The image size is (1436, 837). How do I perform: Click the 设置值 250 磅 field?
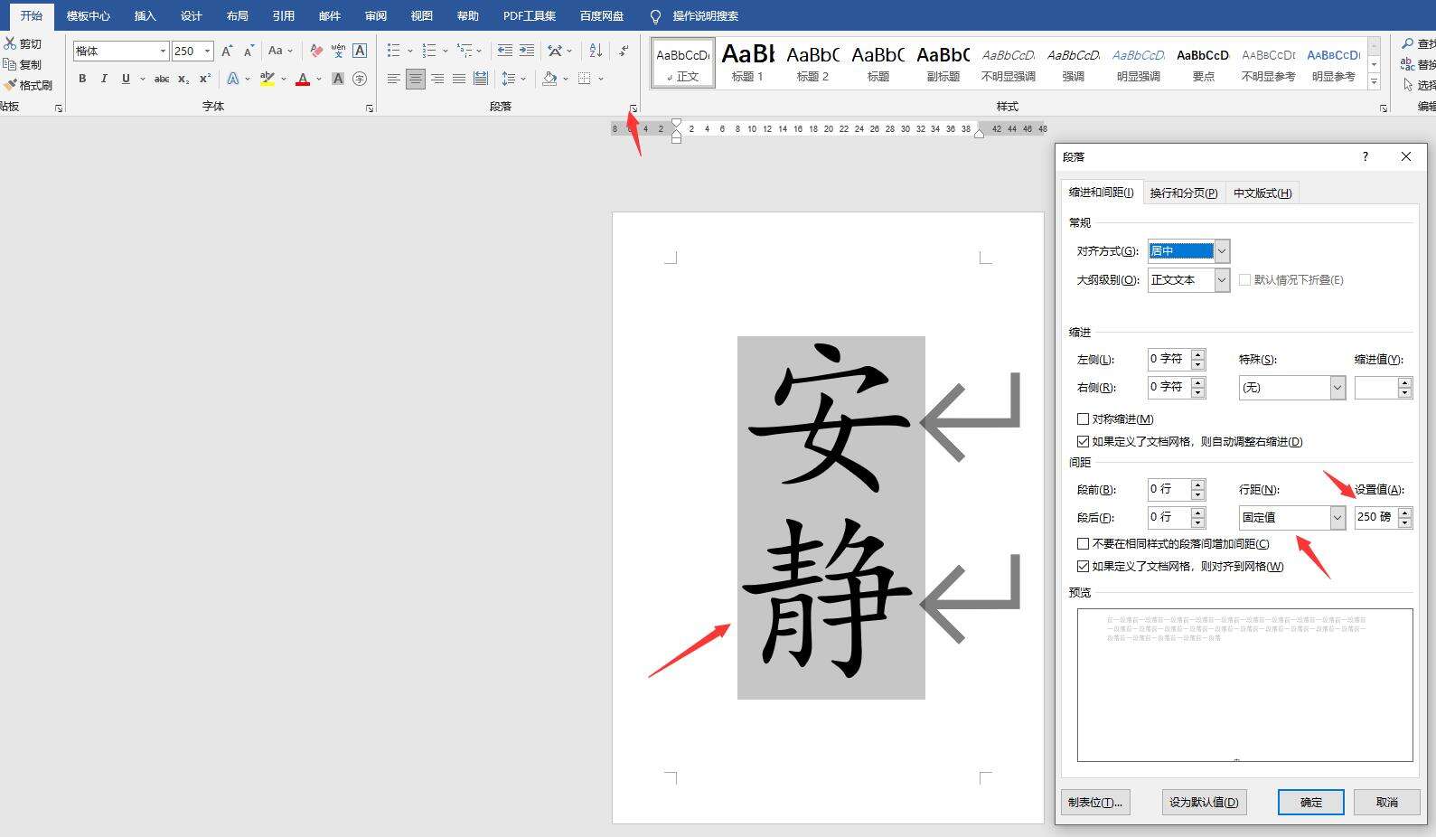tap(1375, 518)
